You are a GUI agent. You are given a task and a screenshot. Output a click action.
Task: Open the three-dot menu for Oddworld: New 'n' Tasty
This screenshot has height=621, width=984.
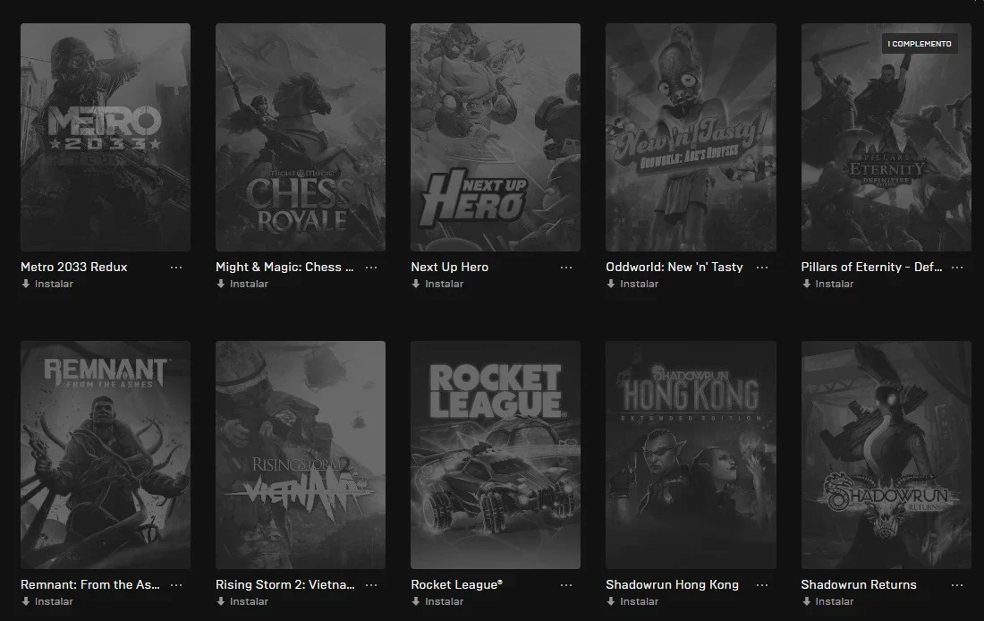[762, 268]
